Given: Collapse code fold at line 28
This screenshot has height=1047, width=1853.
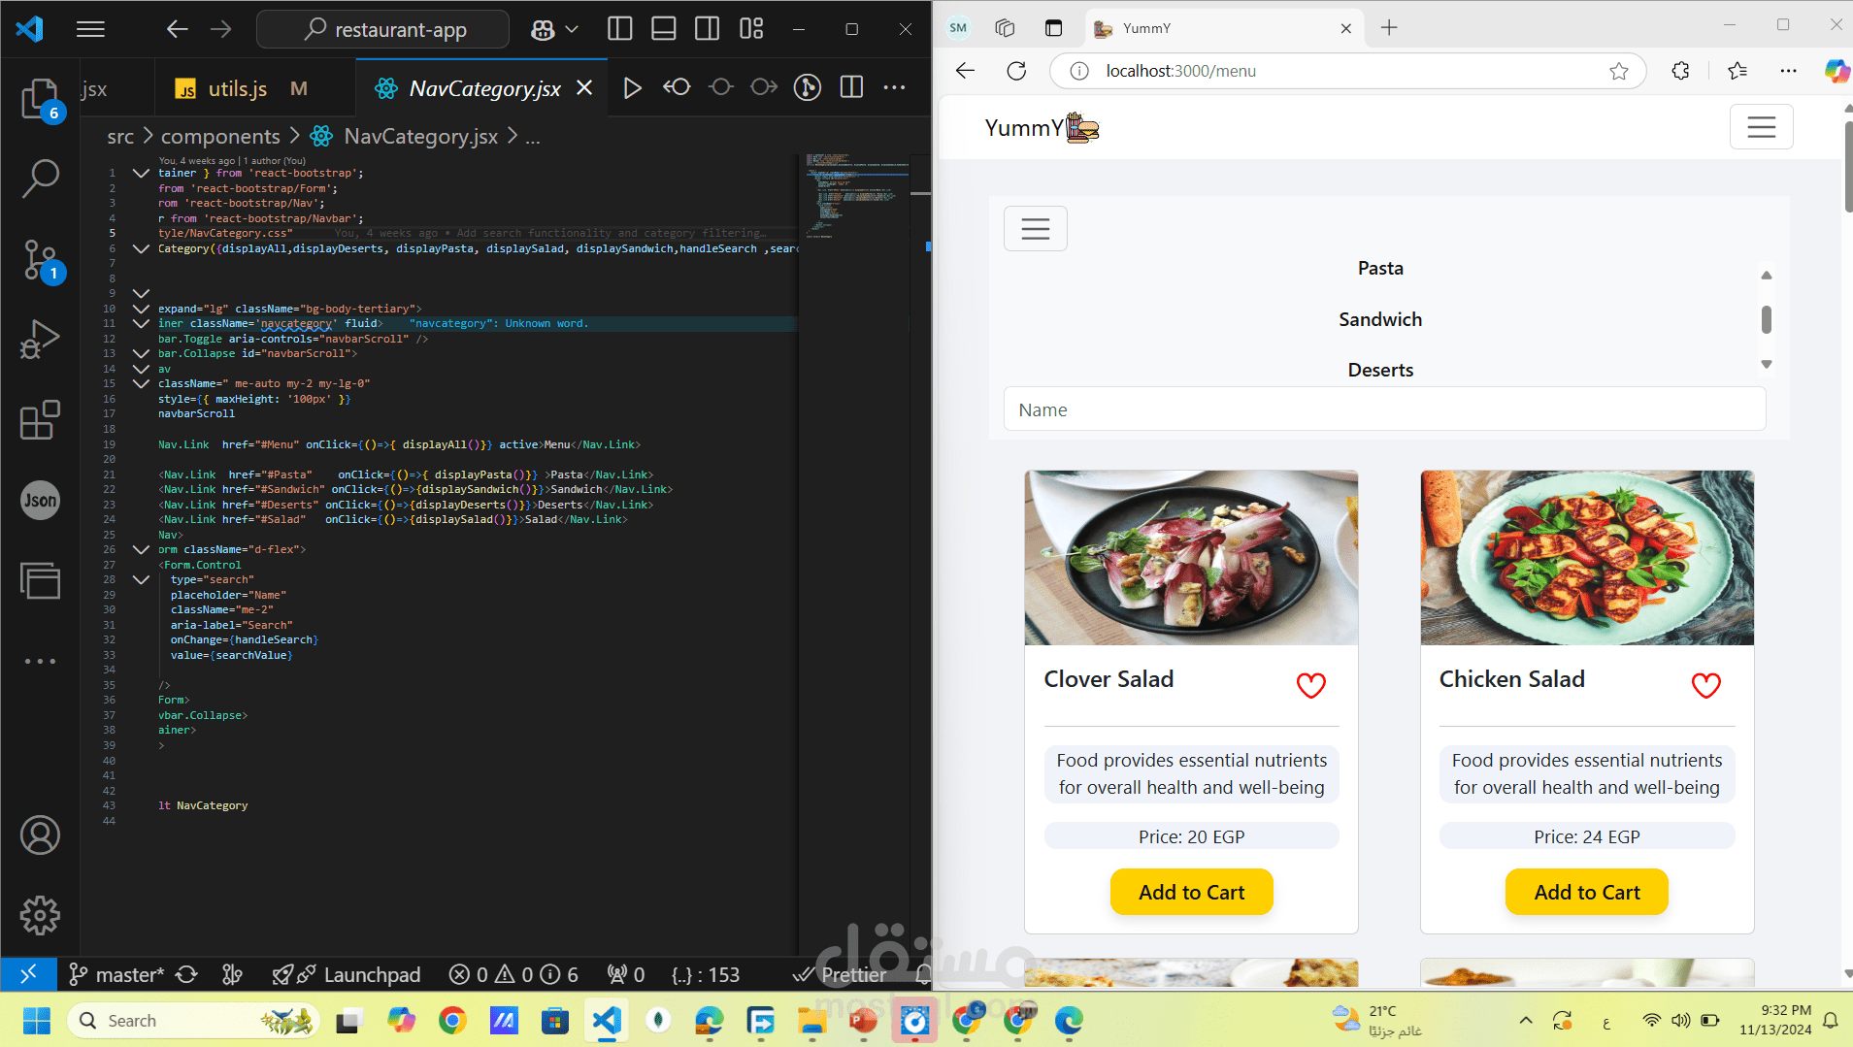Looking at the screenshot, I should (141, 580).
